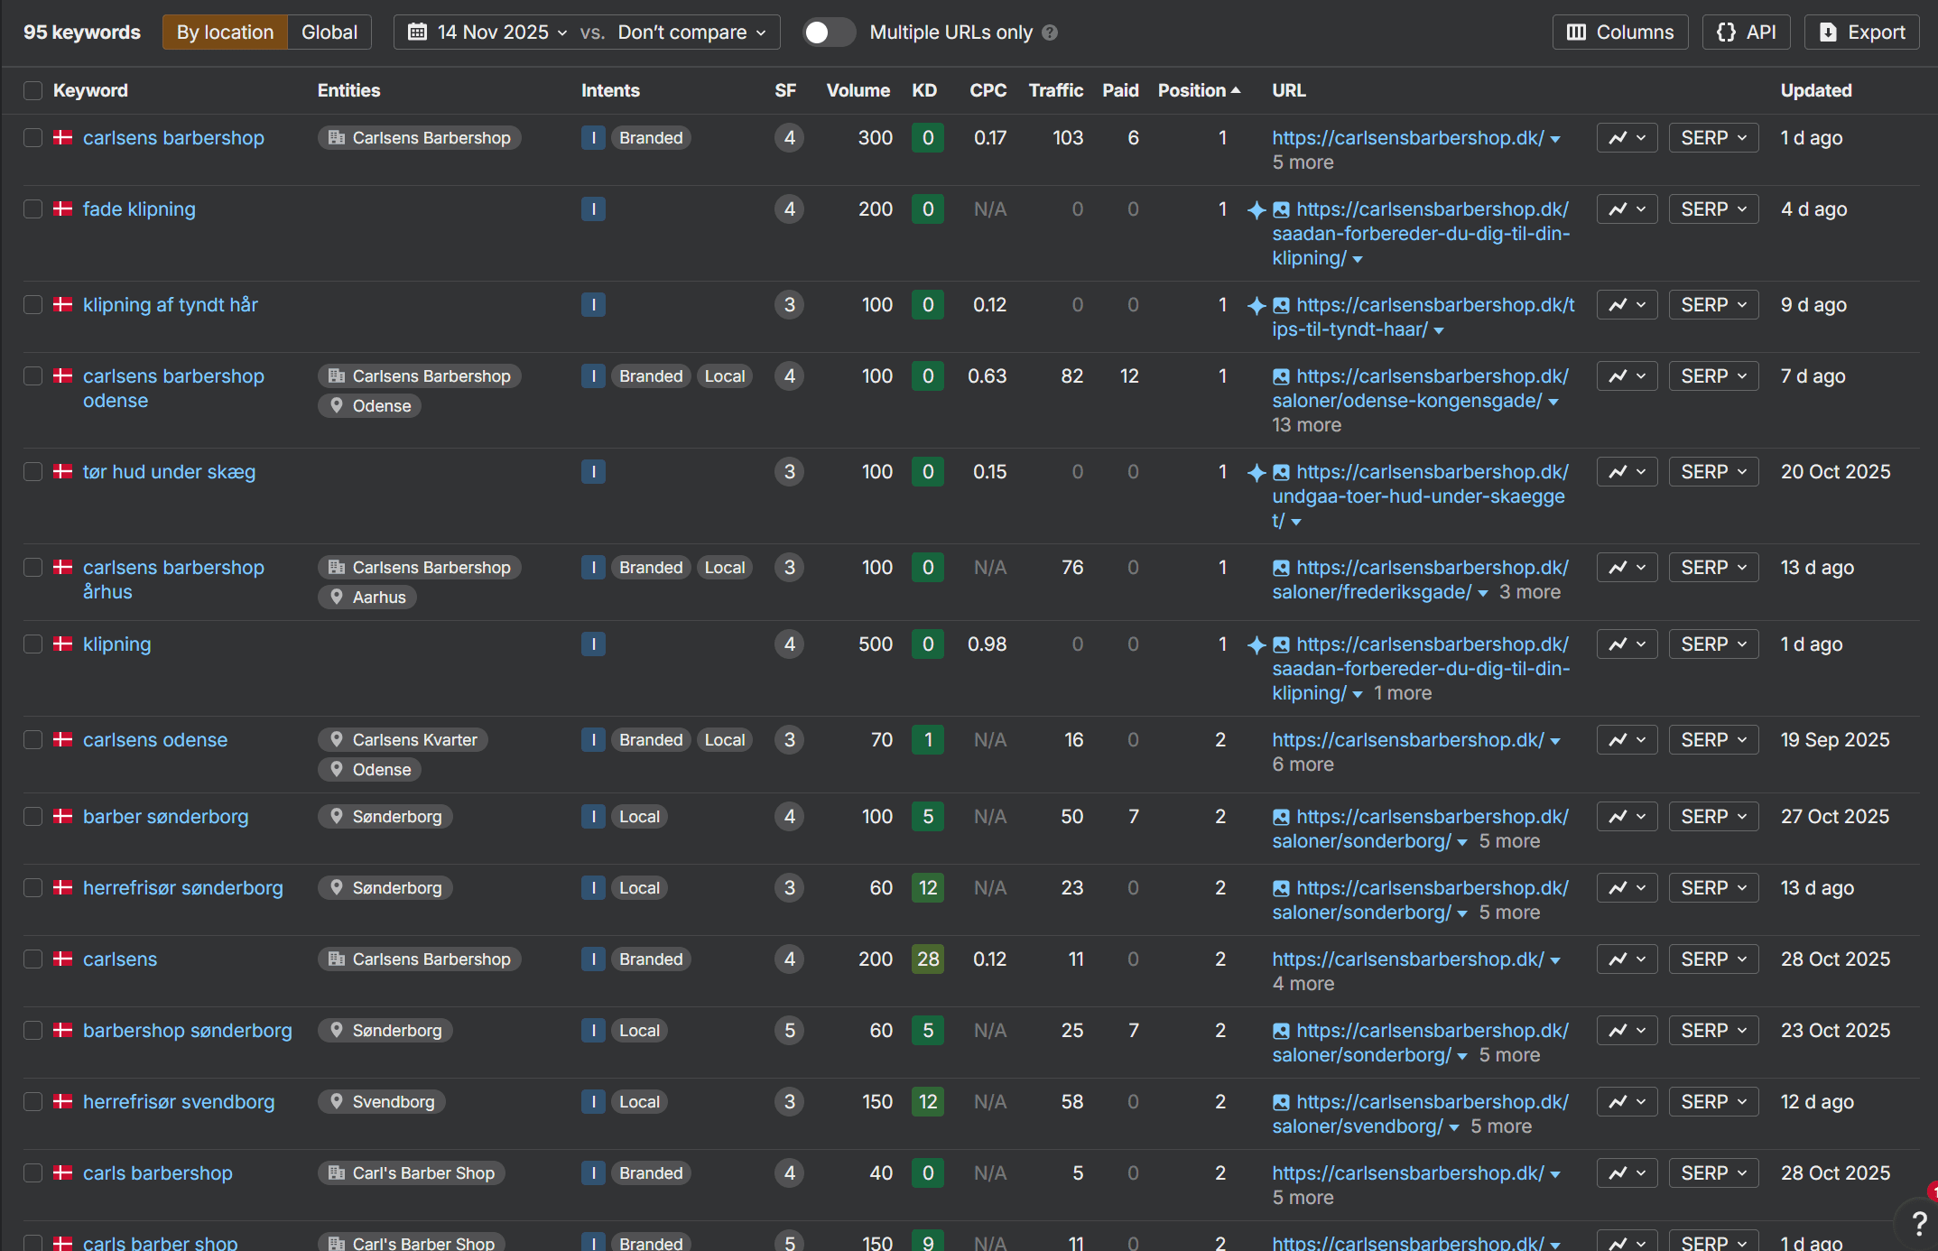The image size is (1938, 1251).
Task: Open the 14 Nov 2025 date dropdown
Action: [488, 32]
